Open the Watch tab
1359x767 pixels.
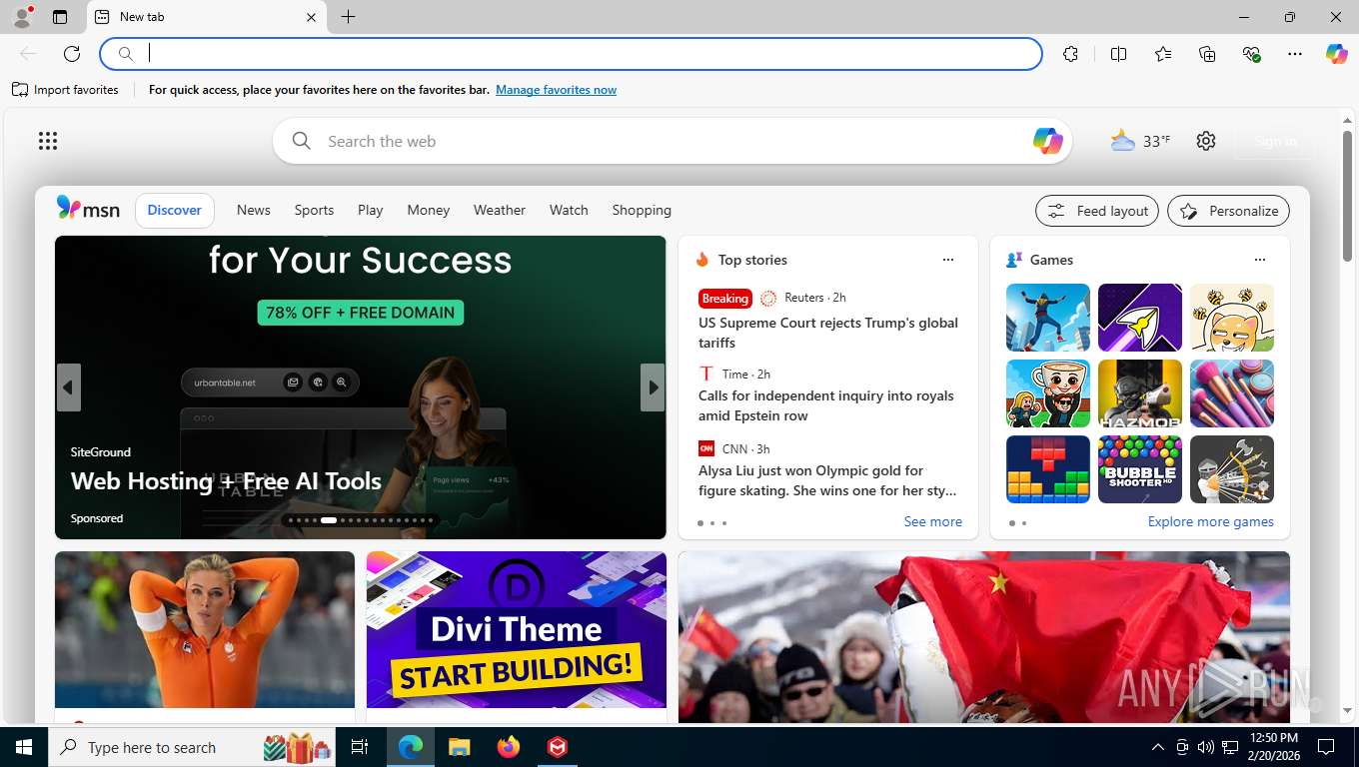(x=569, y=210)
